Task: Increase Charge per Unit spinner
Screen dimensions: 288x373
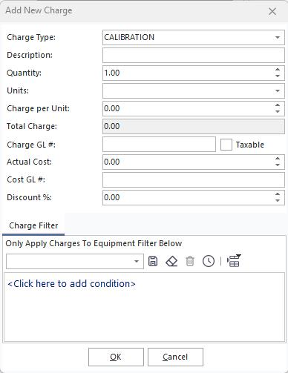Action: click(x=278, y=105)
